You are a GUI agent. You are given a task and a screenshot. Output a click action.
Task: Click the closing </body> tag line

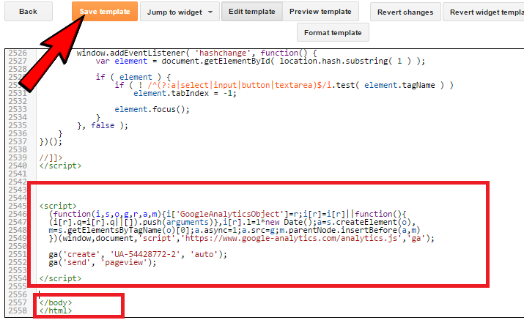pyautogui.click(x=56, y=302)
